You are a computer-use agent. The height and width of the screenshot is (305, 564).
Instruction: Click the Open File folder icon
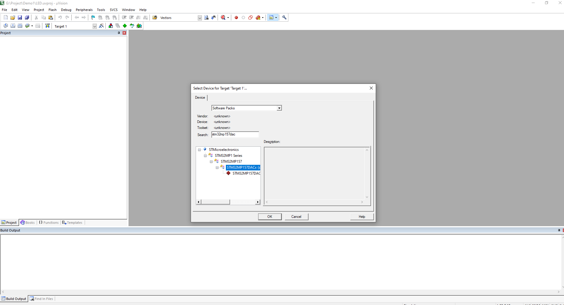(13, 17)
